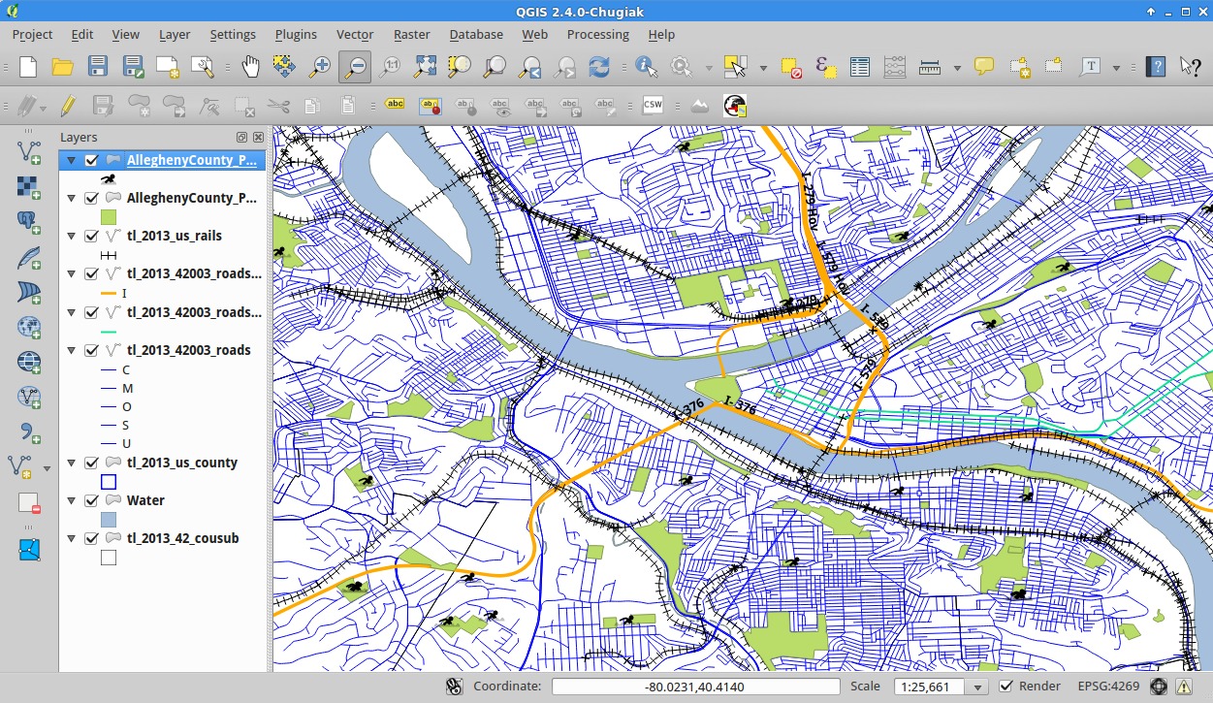Screen dimensions: 1213x703
Task: Open the Vector menu
Action: coord(354,34)
